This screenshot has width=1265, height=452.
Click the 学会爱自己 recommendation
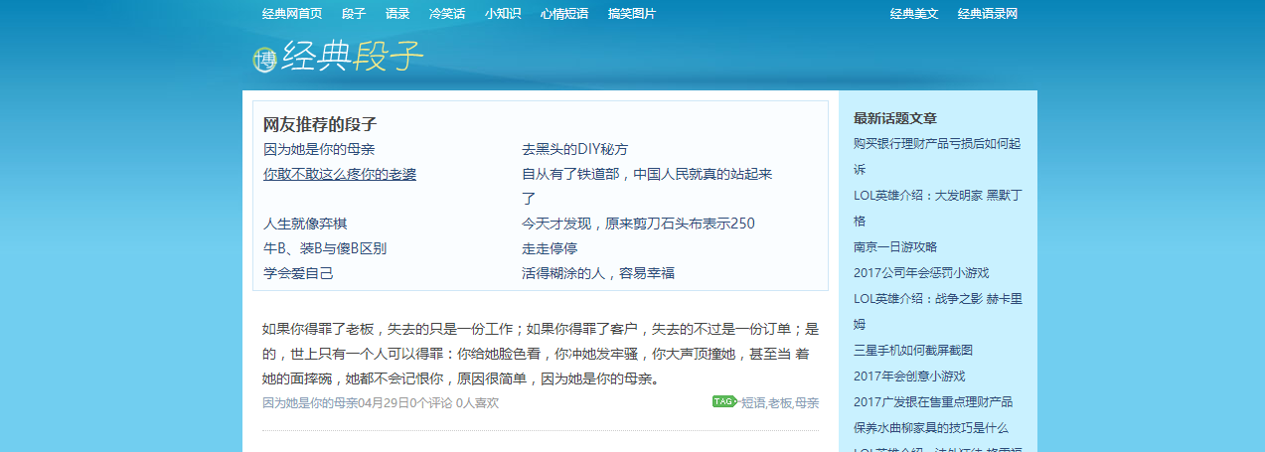coord(298,273)
